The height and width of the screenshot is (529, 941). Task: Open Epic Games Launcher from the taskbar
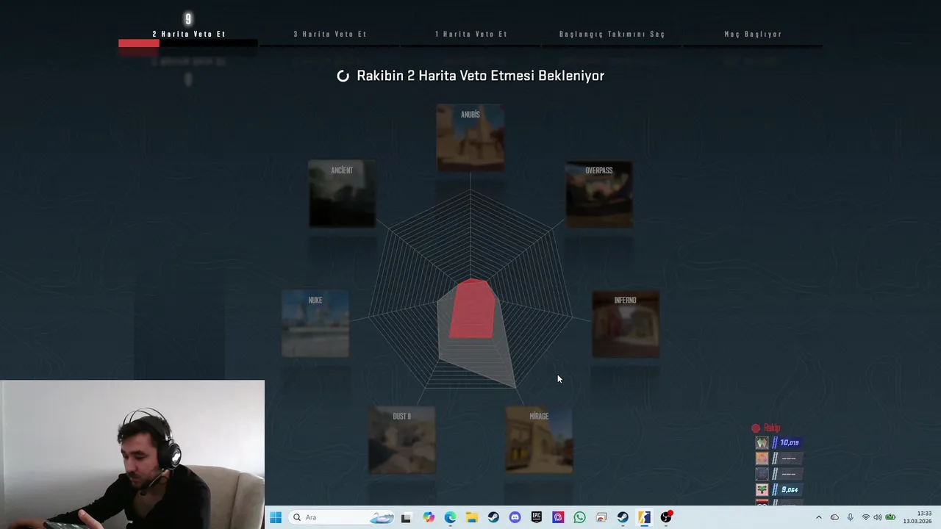(537, 517)
